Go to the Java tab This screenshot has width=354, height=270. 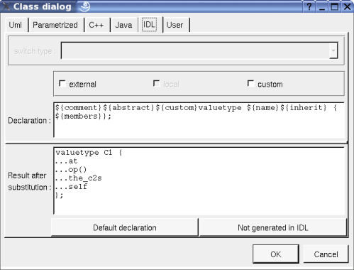coord(123,25)
